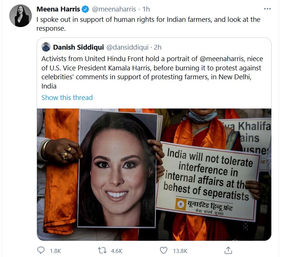
Task: Open Danish Siddiqui's display name
Action: [x=78, y=47]
